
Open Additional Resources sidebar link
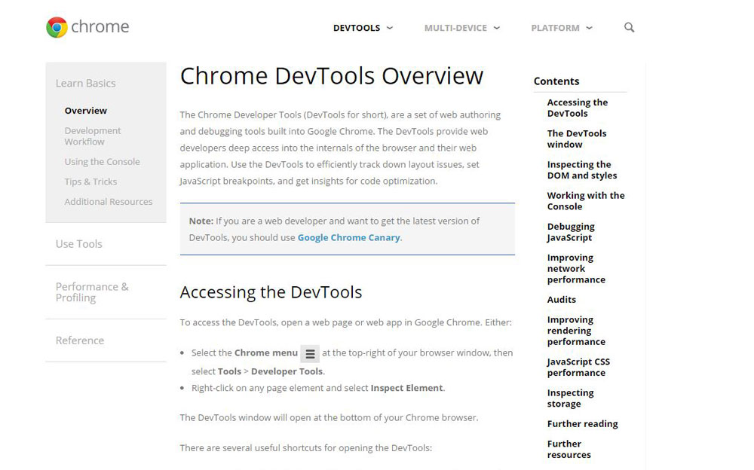click(x=108, y=202)
